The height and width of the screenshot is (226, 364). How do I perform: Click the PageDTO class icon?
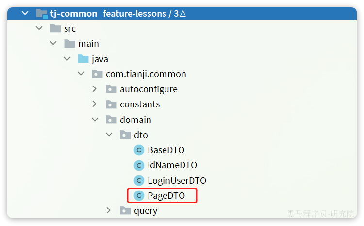pos(139,195)
